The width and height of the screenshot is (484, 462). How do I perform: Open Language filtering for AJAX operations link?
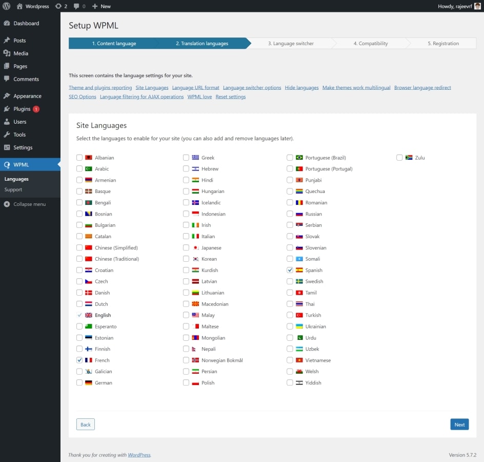pyautogui.click(x=142, y=97)
